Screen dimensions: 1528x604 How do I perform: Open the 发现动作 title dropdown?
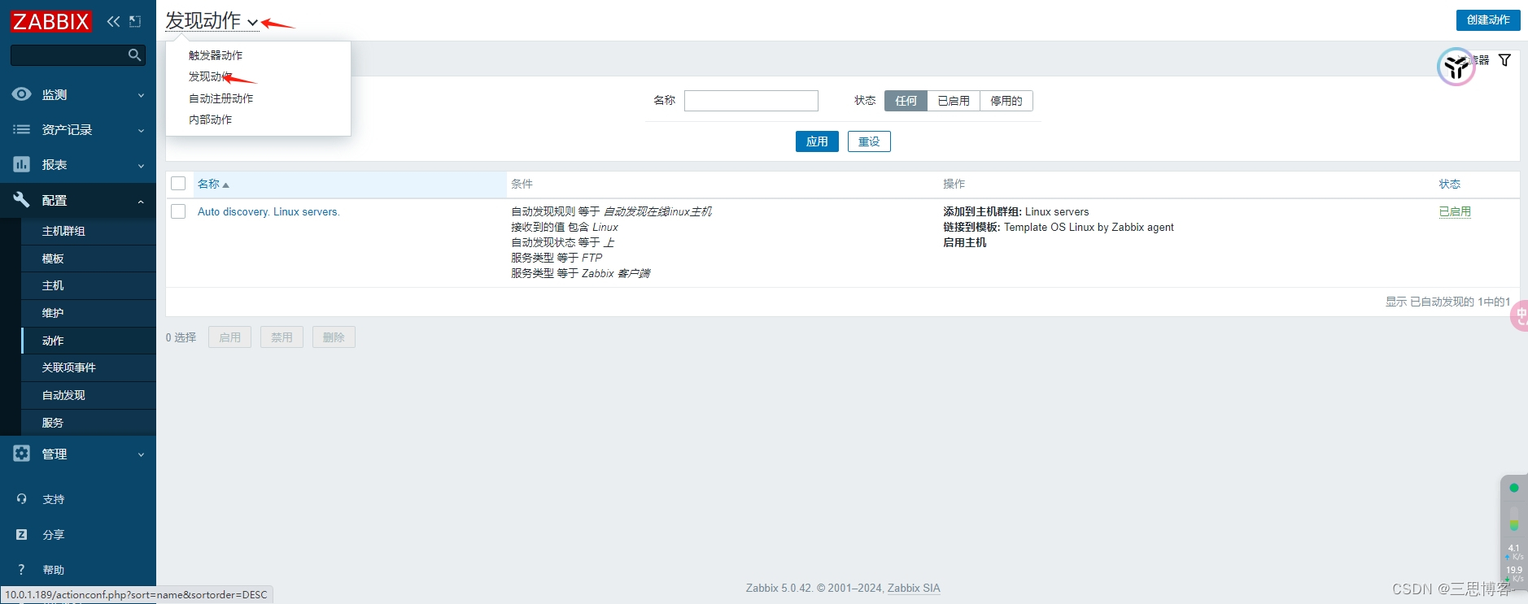click(212, 21)
